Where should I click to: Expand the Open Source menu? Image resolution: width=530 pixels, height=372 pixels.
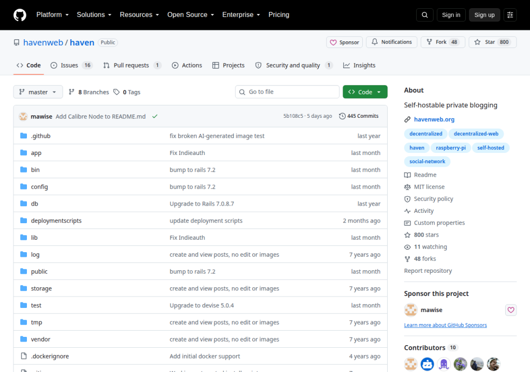pos(190,14)
